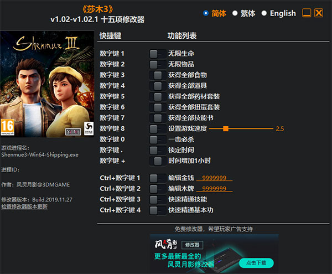Switch language to 繁体
The image size is (332, 274).
click(235, 13)
